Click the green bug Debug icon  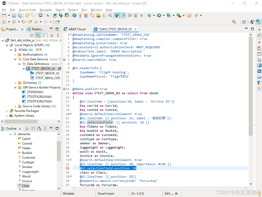pyautogui.click(x=149, y=16)
